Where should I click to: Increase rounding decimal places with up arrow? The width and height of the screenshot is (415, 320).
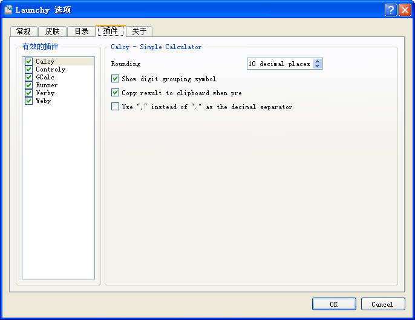318,61
